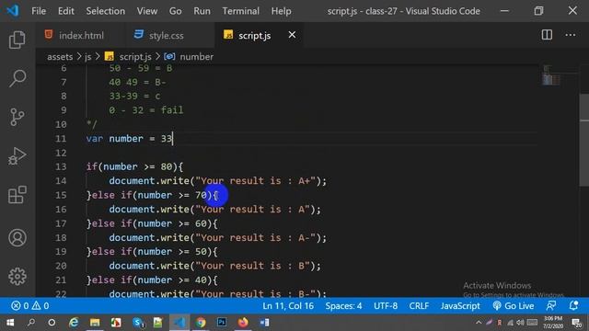Click Ln 11, Col 16 indicator
589x331 pixels.
[288, 305]
